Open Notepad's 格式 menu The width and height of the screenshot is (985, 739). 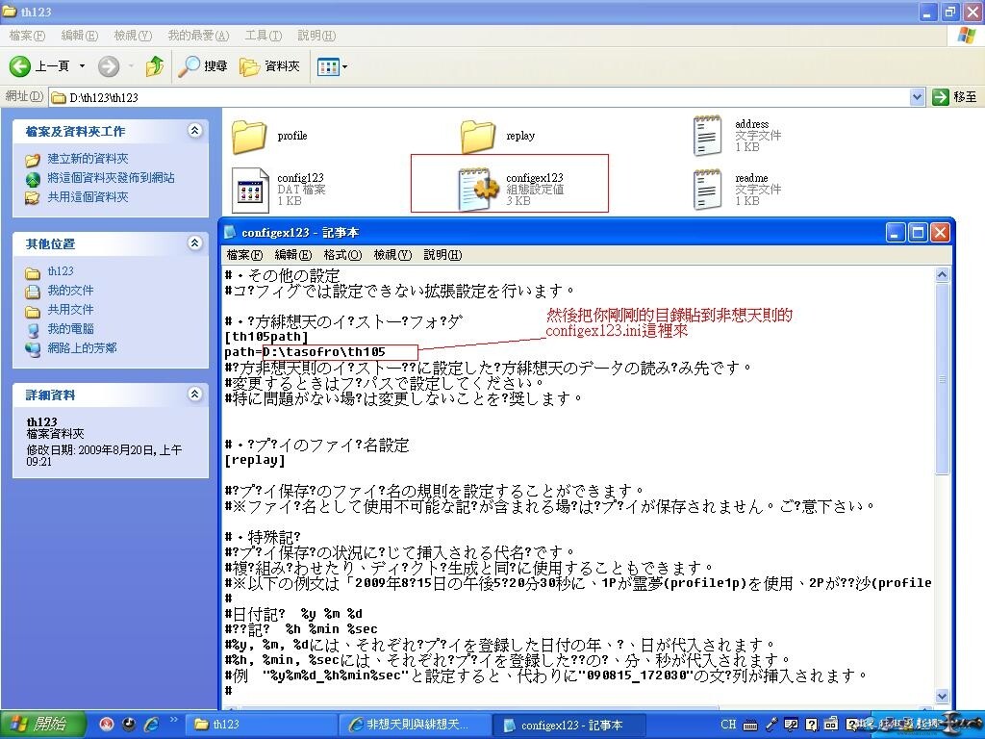click(342, 255)
